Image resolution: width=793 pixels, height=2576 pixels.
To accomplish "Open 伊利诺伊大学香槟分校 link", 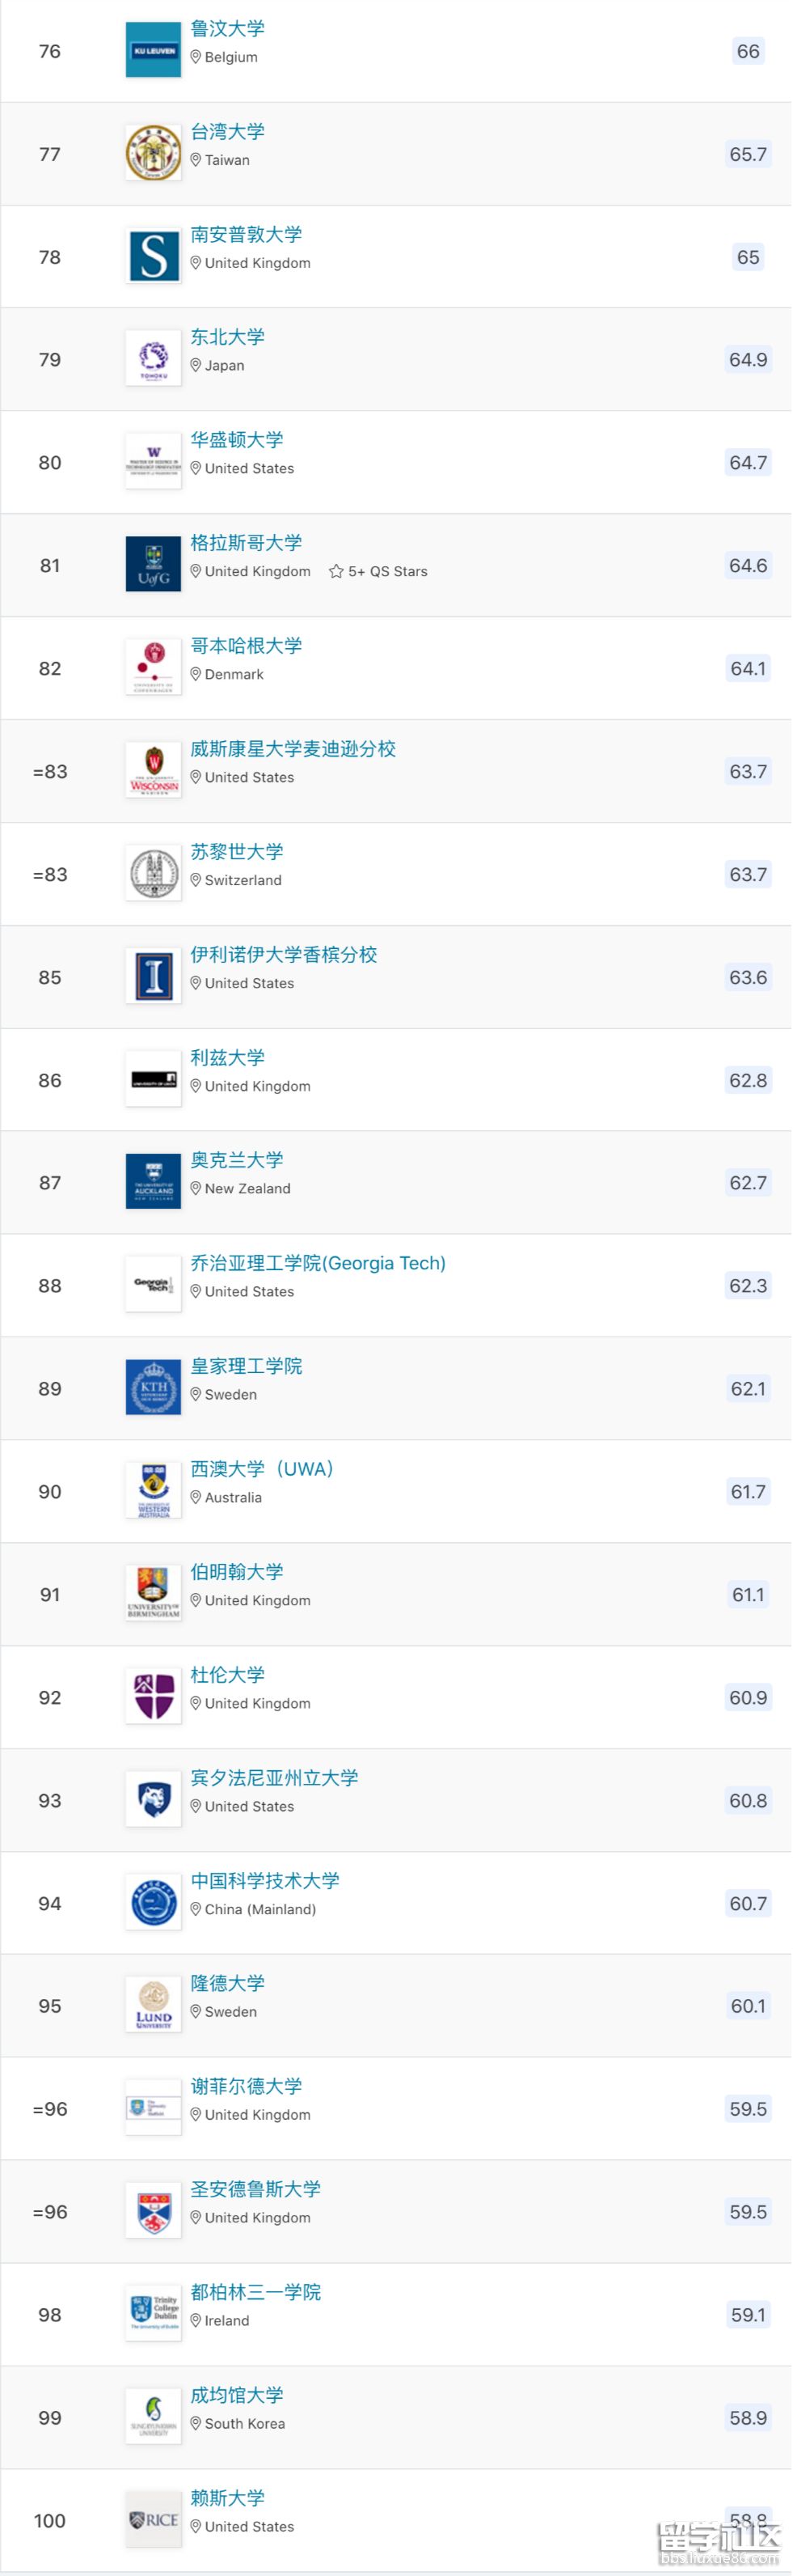I will coord(284,955).
